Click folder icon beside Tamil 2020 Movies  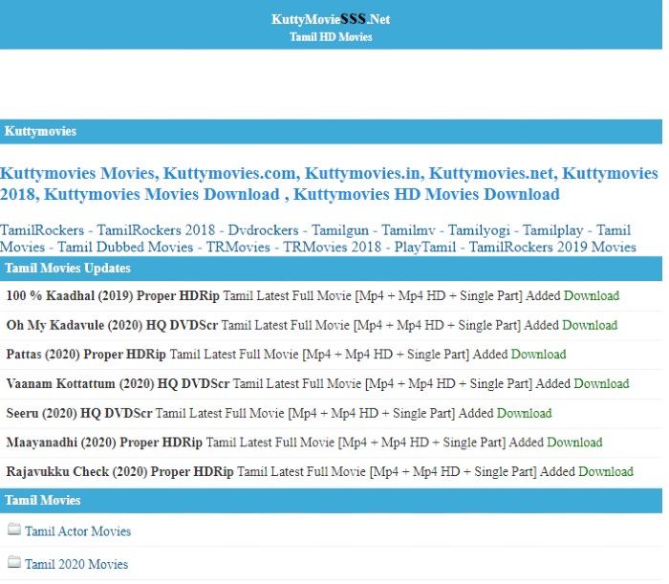point(14,562)
